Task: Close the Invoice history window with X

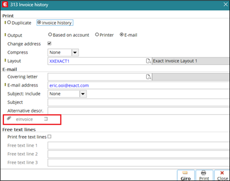Action: coord(225,5)
